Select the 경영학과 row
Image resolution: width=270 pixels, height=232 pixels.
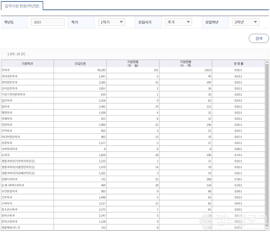[x=133, y=125]
